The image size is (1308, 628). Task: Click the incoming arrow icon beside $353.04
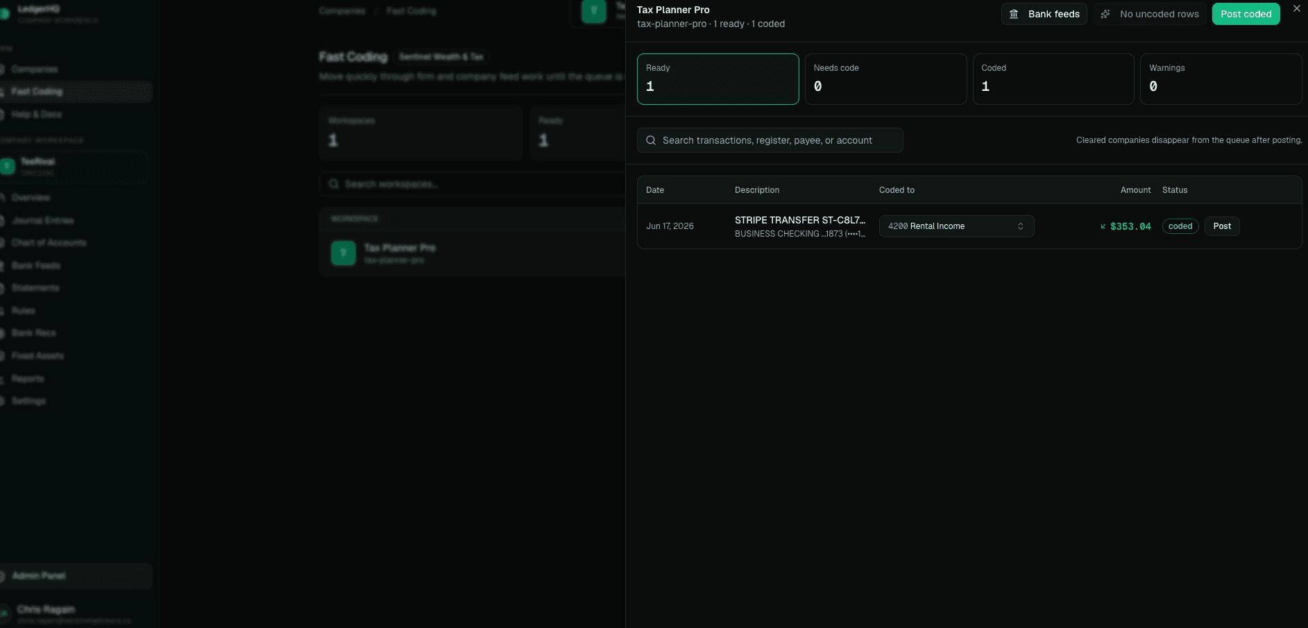[1103, 226]
